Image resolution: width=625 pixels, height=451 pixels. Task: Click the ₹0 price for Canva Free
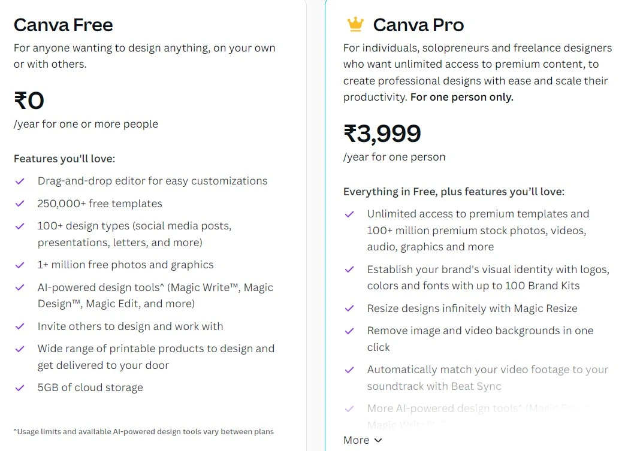(28, 101)
